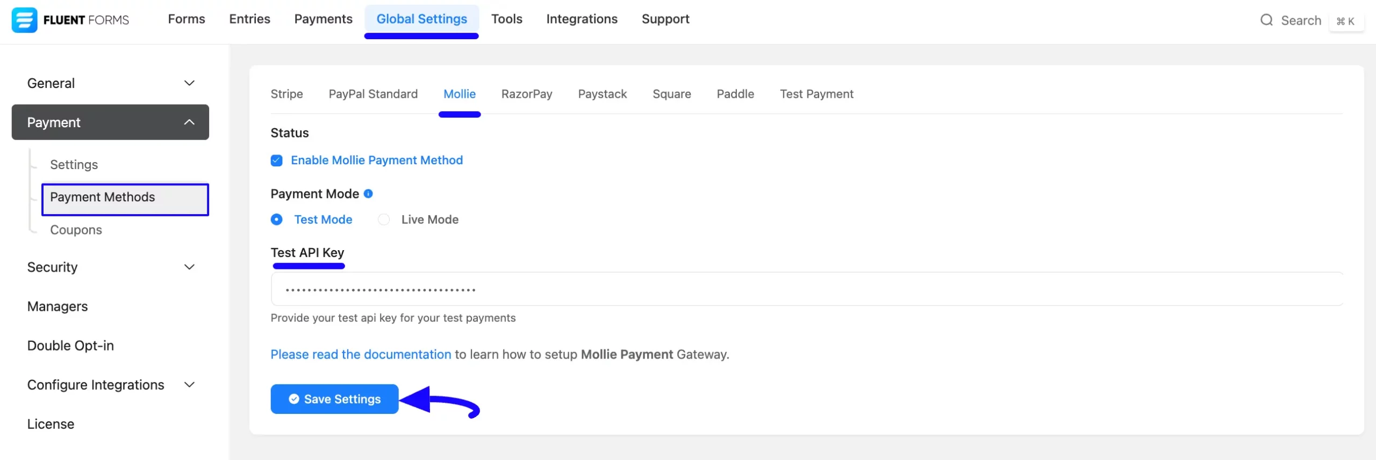Click into the Test API Key field
Image resolution: width=1376 pixels, height=460 pixels.
click(807, 289)
